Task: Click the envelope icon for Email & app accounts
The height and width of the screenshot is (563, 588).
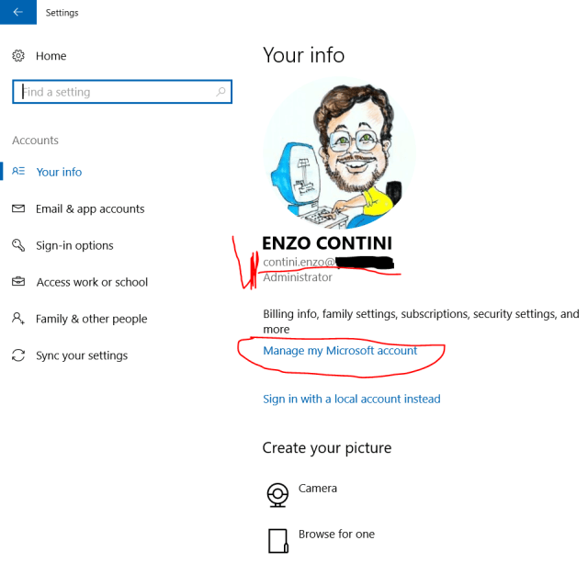Action: tap(18, 208)
